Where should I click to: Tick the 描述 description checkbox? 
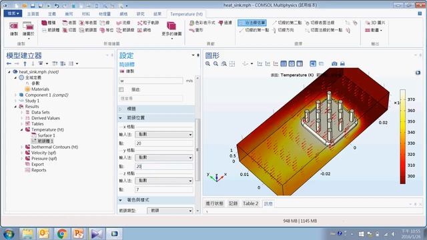point(121,89)
